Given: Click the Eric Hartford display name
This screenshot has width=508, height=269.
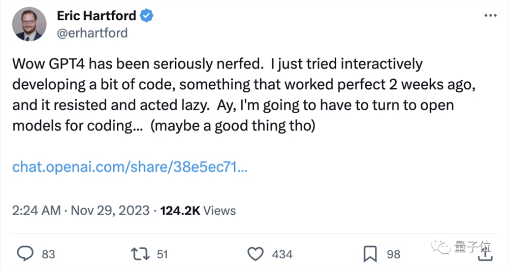Looking at the screenshot, I should (x=97, y=16).
